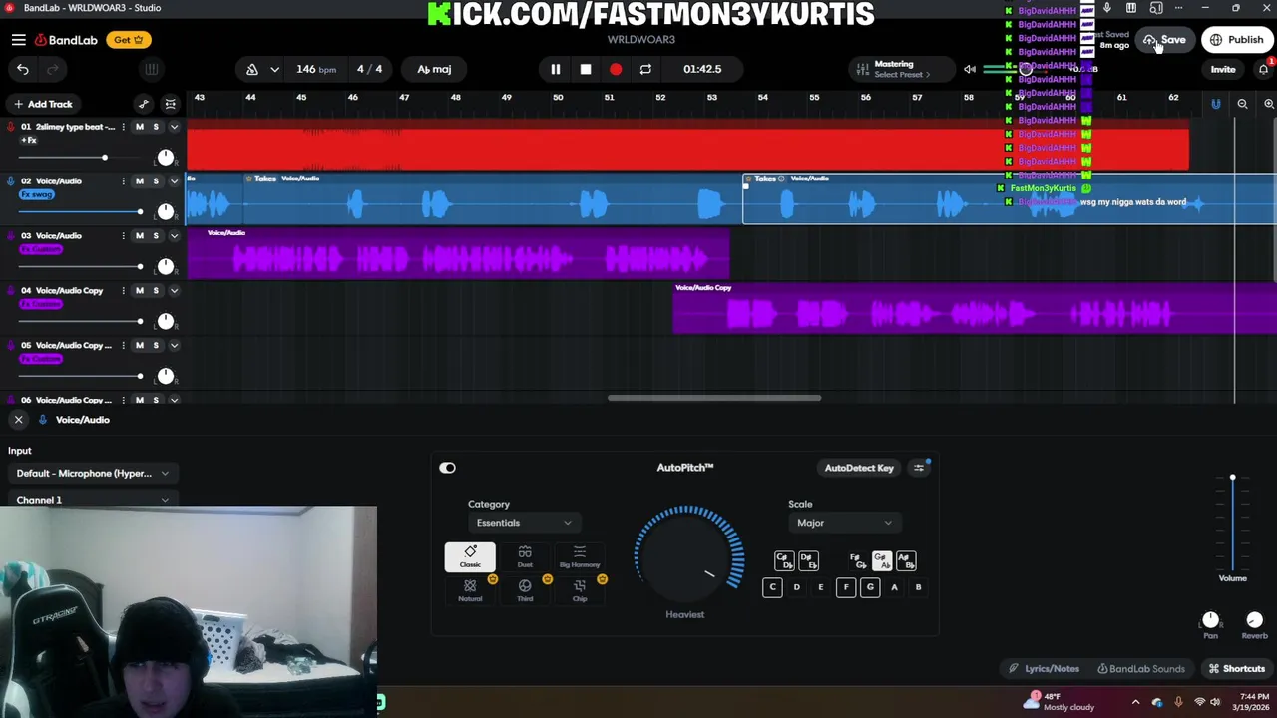This screenshot has width=1277, height=718.
Task: Mute track 02 Voice/Audio
Action: 139,181
